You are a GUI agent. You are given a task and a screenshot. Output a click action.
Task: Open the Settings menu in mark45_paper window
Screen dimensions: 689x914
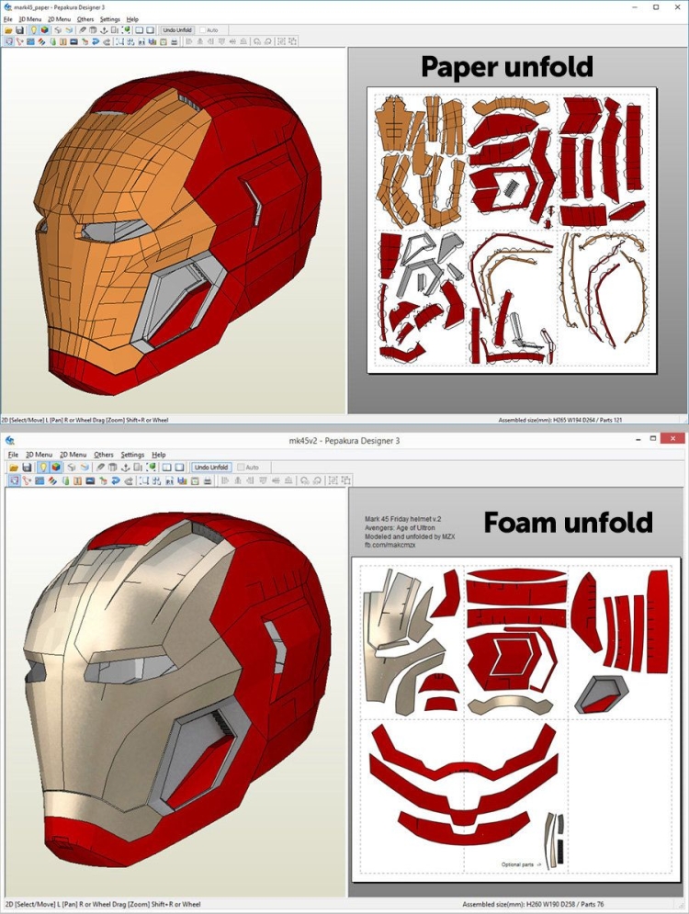(x=109, y=19)
